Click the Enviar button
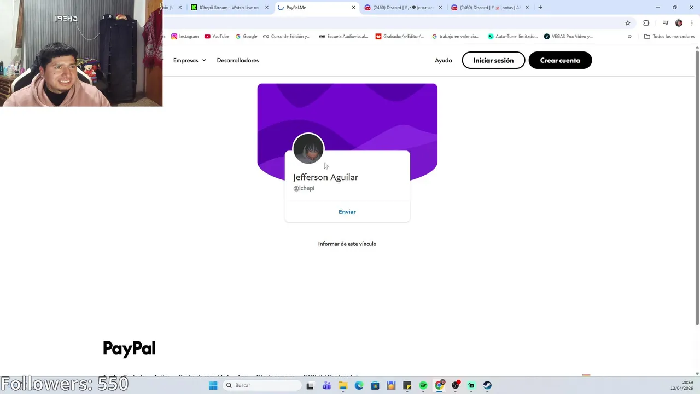This screenshot has height=394, width=700. pos(347,212)
